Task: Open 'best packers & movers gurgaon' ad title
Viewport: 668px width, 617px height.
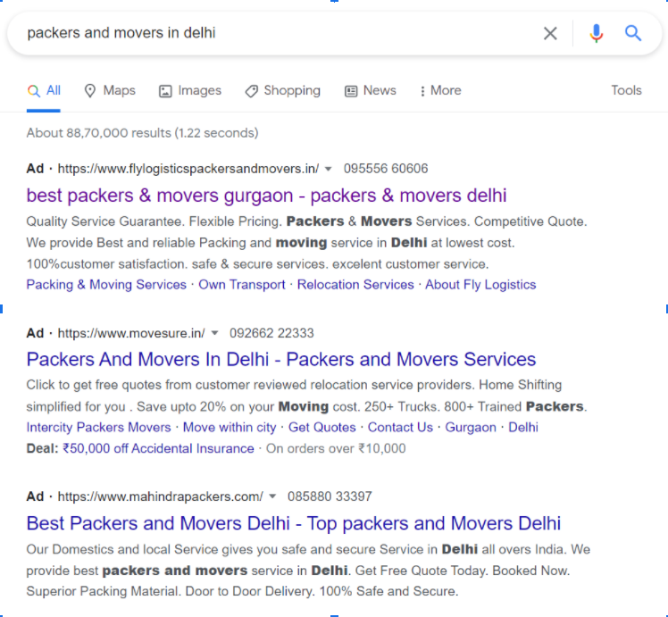Action: pyautogui.click(x=266, y=196)
